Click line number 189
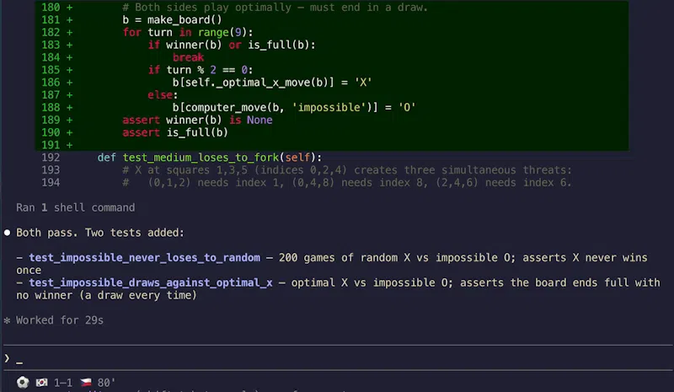The width and height of the screenshot is (674, 392). point(51,120)
